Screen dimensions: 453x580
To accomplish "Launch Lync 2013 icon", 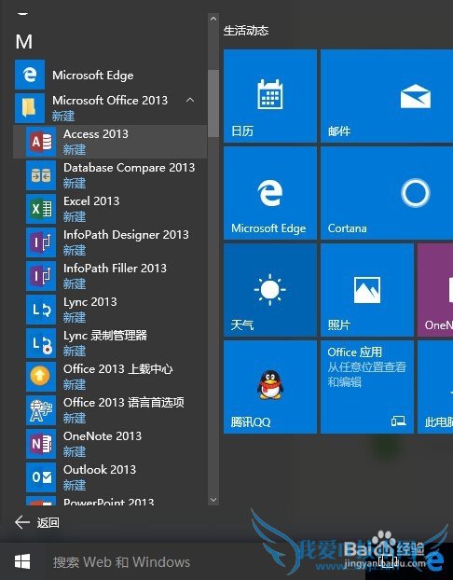I will (41, 310).
